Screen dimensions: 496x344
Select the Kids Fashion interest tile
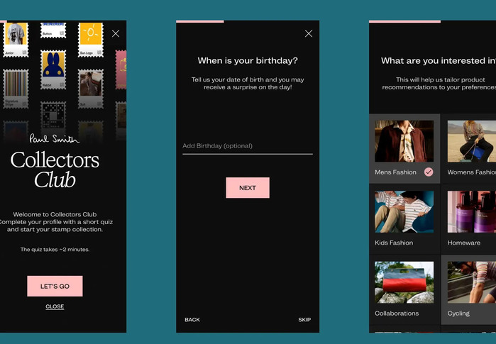404,218
